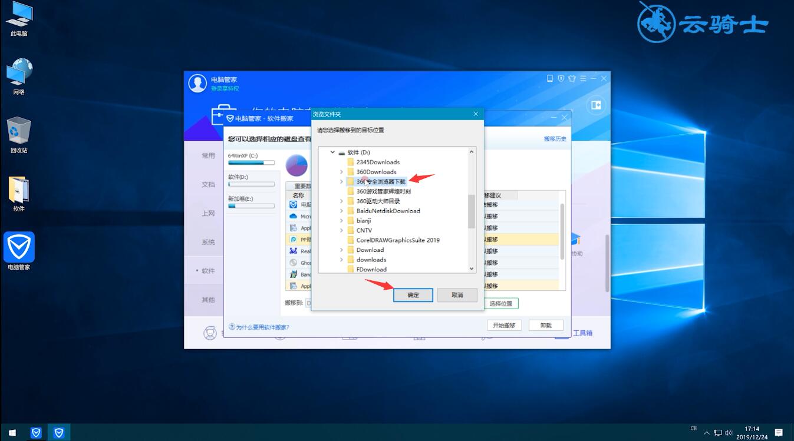
Task: Select the 360安全浏览器下载 folder row
Action: [x=376, y=181]
